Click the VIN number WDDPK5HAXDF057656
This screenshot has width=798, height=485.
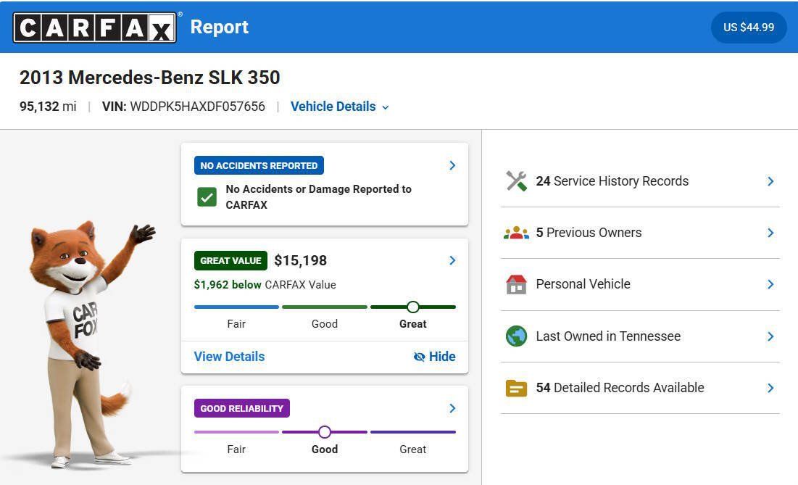[197, 107]
